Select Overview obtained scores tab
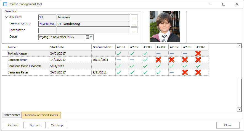Screen dimensions: 244x131 tap(41, 115)
